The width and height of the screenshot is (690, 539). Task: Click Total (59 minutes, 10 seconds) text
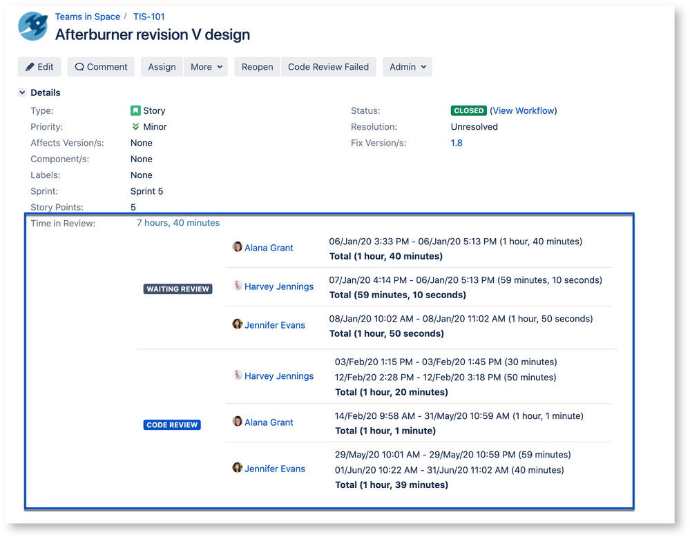coord(397,295)
